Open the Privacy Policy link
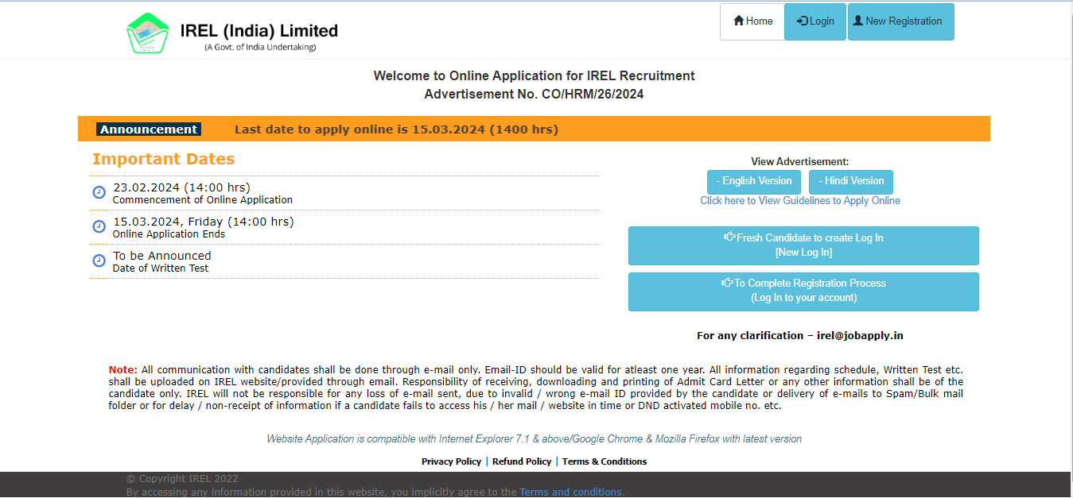1073x498 pixels. [451, 461]
